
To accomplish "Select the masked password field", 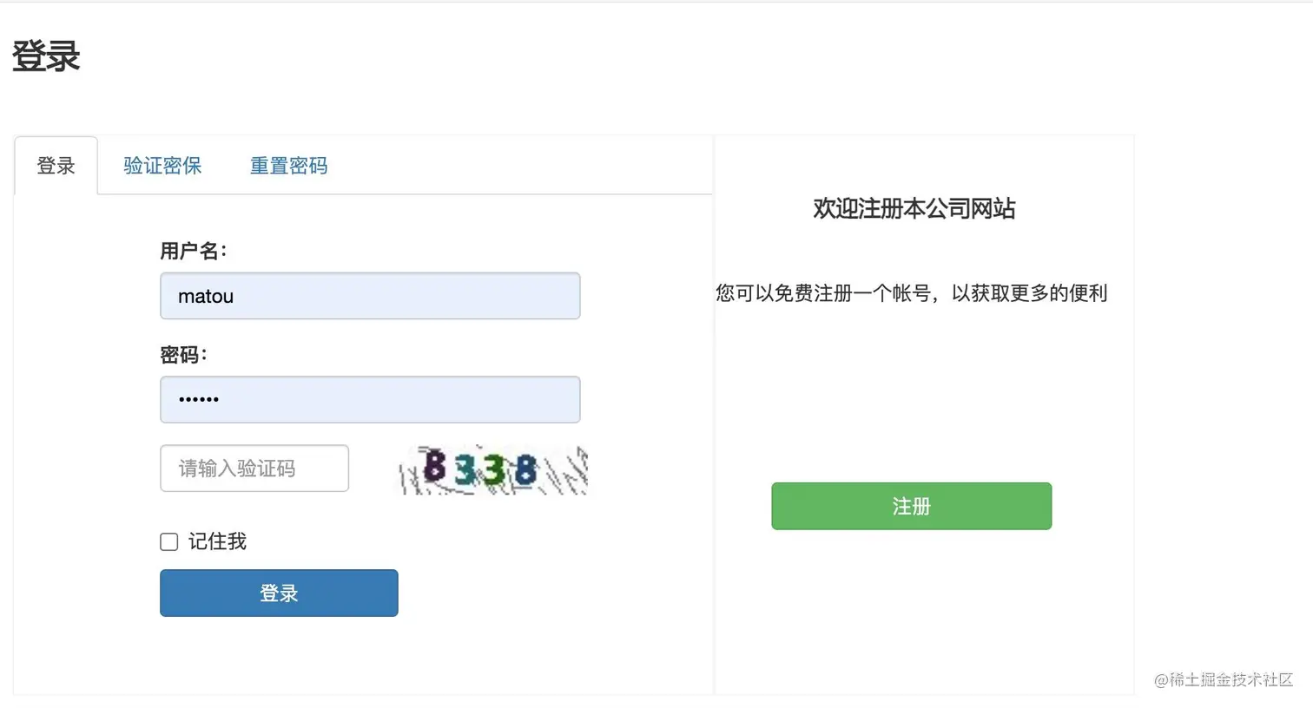I will tap(369, 399).
